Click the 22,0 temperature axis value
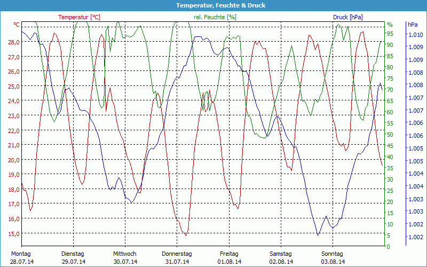This screenshot has width=427, height=267. coord(14,130)
